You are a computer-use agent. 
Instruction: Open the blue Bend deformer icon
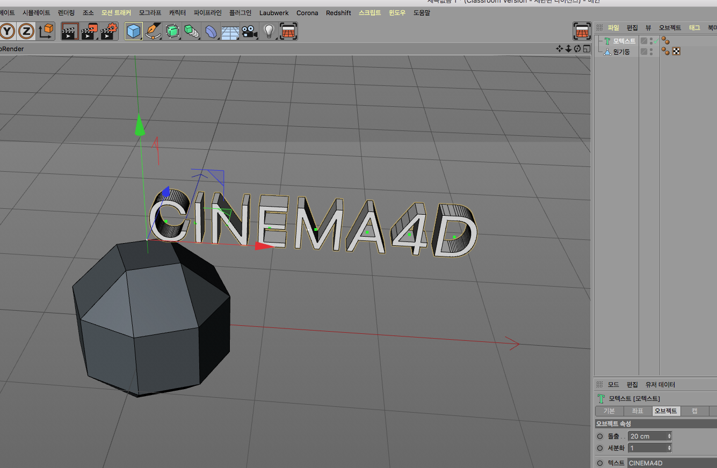coord(211,31)
